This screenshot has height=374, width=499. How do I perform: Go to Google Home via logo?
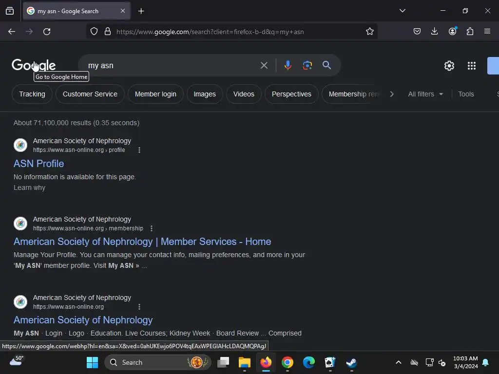pyautogui.click(x=34, y=65)
